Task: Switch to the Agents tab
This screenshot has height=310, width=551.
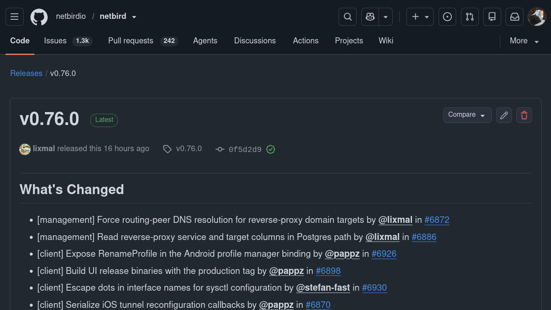Action: click(x=205, y=41)
